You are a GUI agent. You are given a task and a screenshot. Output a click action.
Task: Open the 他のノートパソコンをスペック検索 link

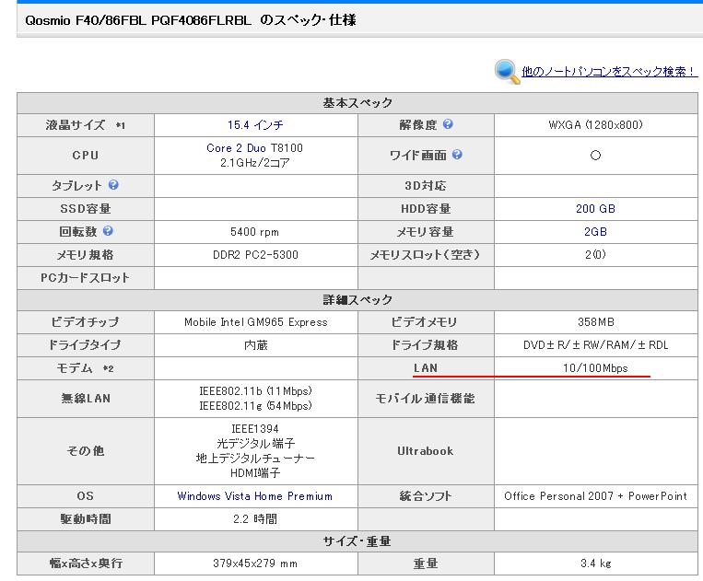609,72
